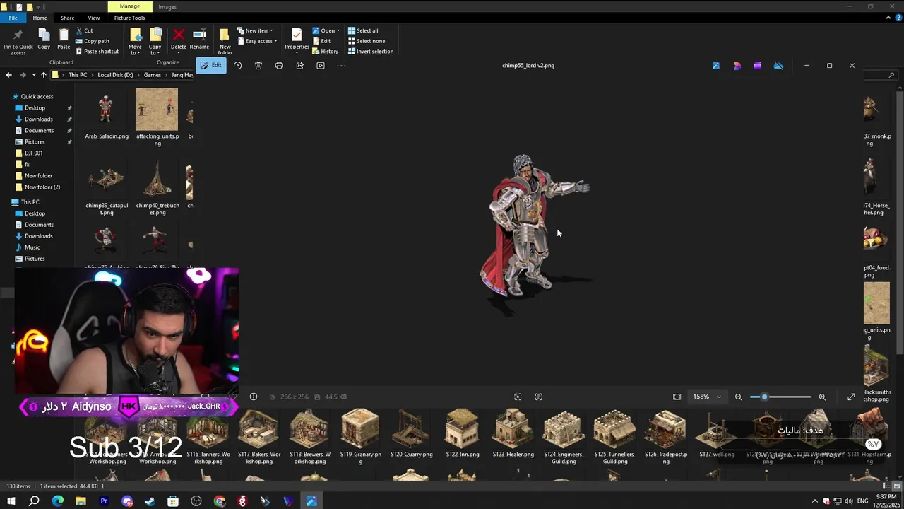This screenshot has height=509, width=904.
Task: Switch to the Share ribbon tab
Action: [67, 18]
